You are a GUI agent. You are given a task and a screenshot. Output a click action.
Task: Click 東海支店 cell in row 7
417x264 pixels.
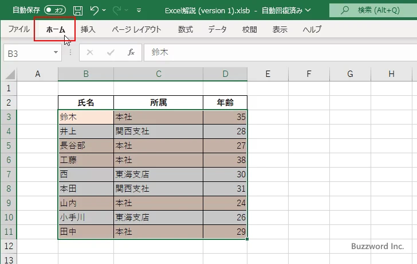click(x=159, y=174)
